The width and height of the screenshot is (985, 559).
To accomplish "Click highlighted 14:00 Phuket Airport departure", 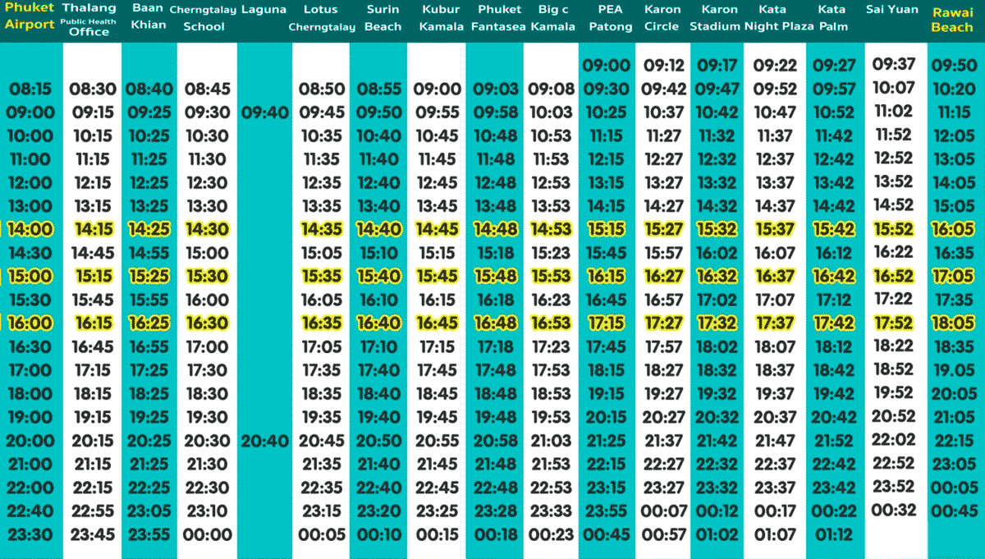I will coord(30,230).
